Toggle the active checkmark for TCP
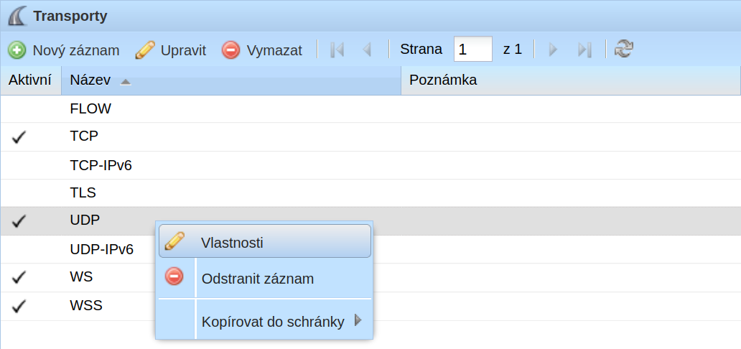This screenshot has width=741, height=349. pos(19,138)
